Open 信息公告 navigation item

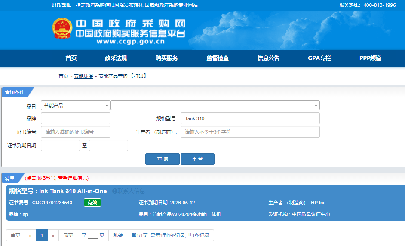tap(268, 58)
